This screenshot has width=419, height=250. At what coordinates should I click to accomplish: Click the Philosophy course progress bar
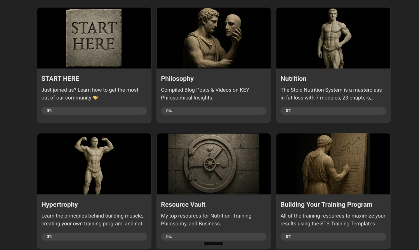[x=214, y=111]
